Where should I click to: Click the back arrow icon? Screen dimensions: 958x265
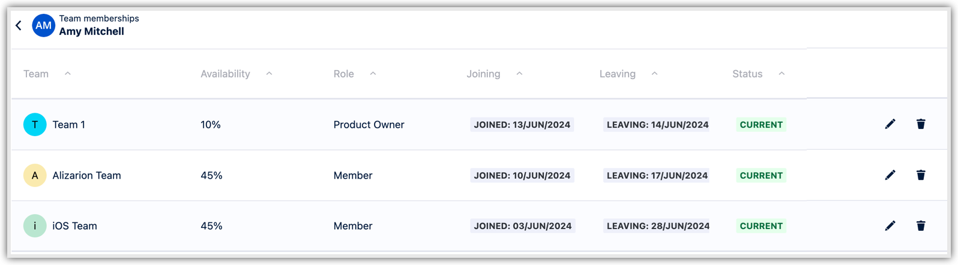pos(19,25)
